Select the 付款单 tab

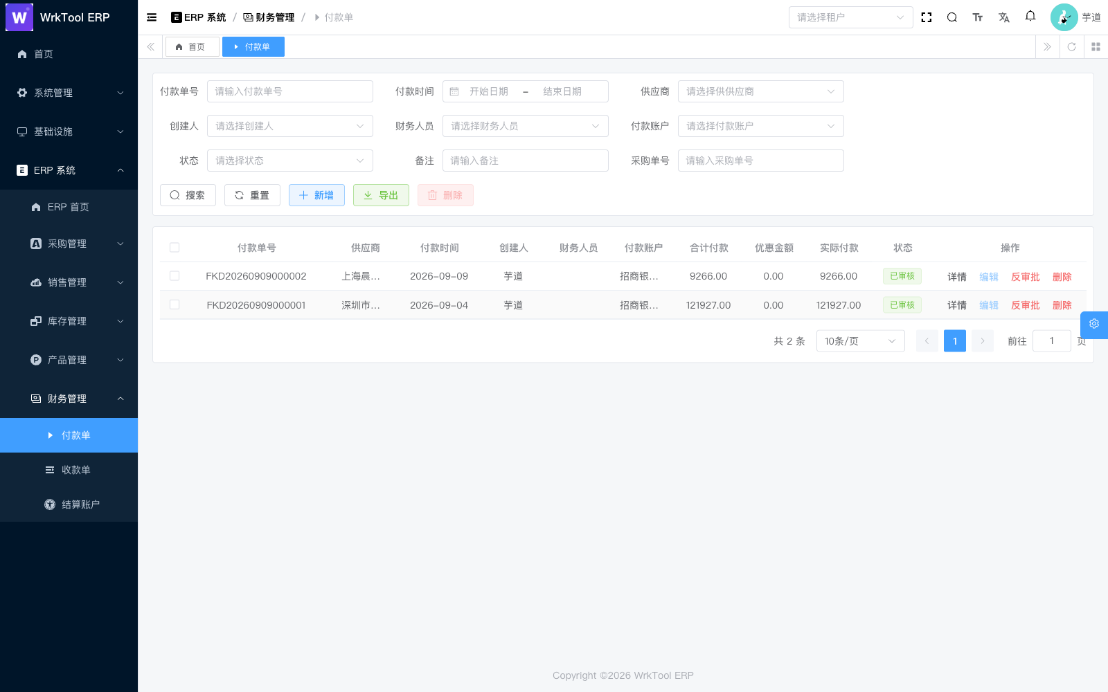tap(253, 47)
